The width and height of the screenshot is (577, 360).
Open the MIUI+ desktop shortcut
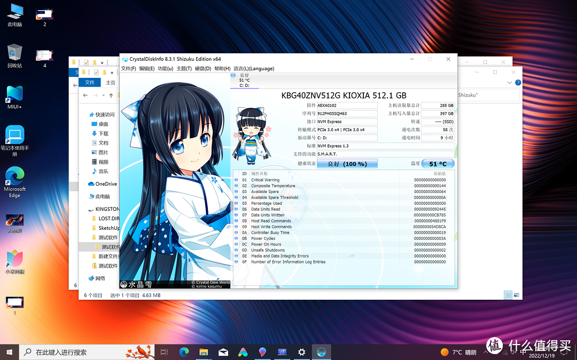click(x=15, y=98)
